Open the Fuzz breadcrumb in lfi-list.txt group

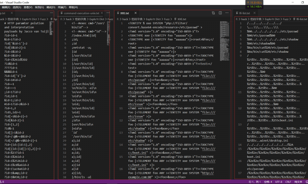tap(285, 19)
